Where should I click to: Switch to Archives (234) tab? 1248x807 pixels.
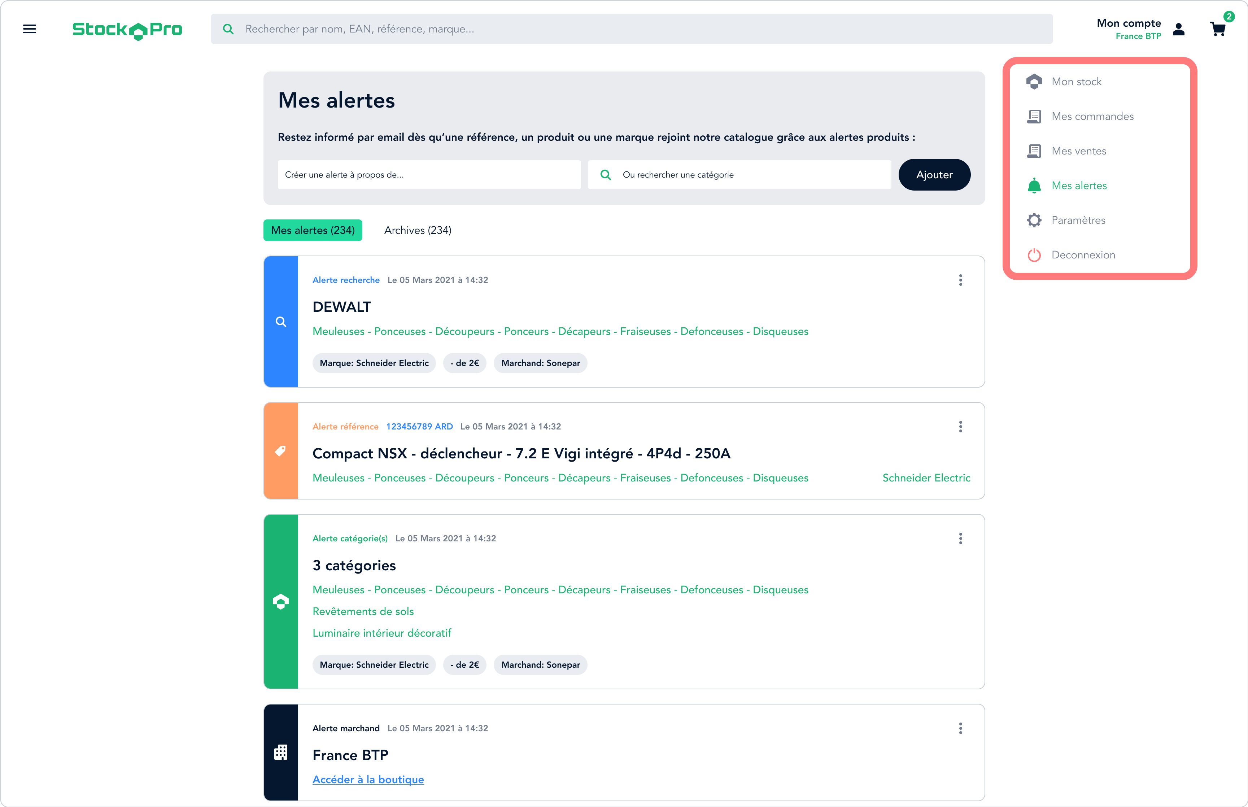click(x=418, y=230)
